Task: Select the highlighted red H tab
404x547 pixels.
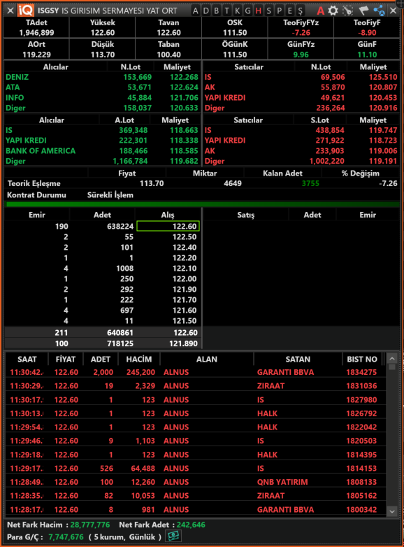Action: point(259,10)
